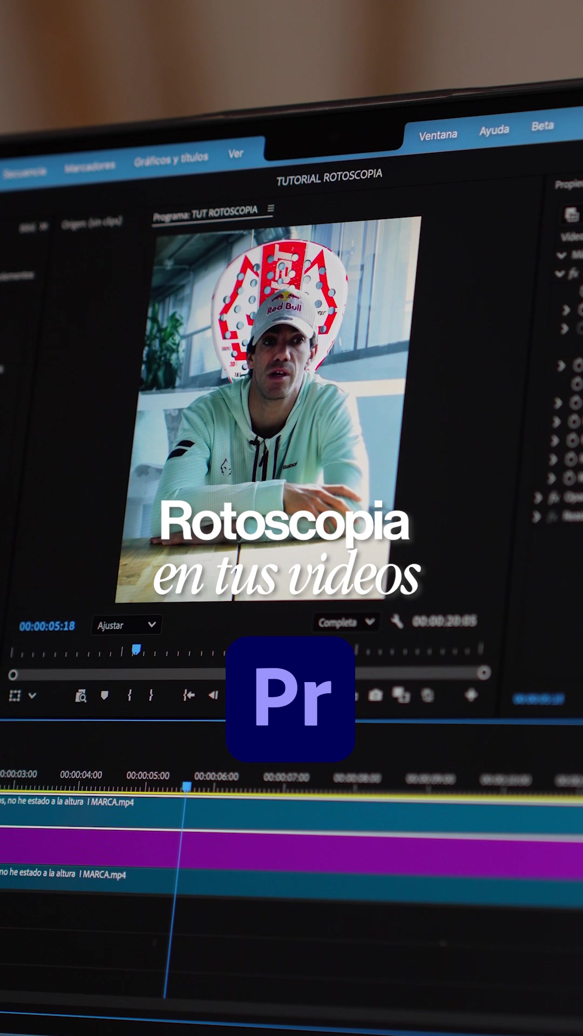Open the Beta menu

[543, 126]
